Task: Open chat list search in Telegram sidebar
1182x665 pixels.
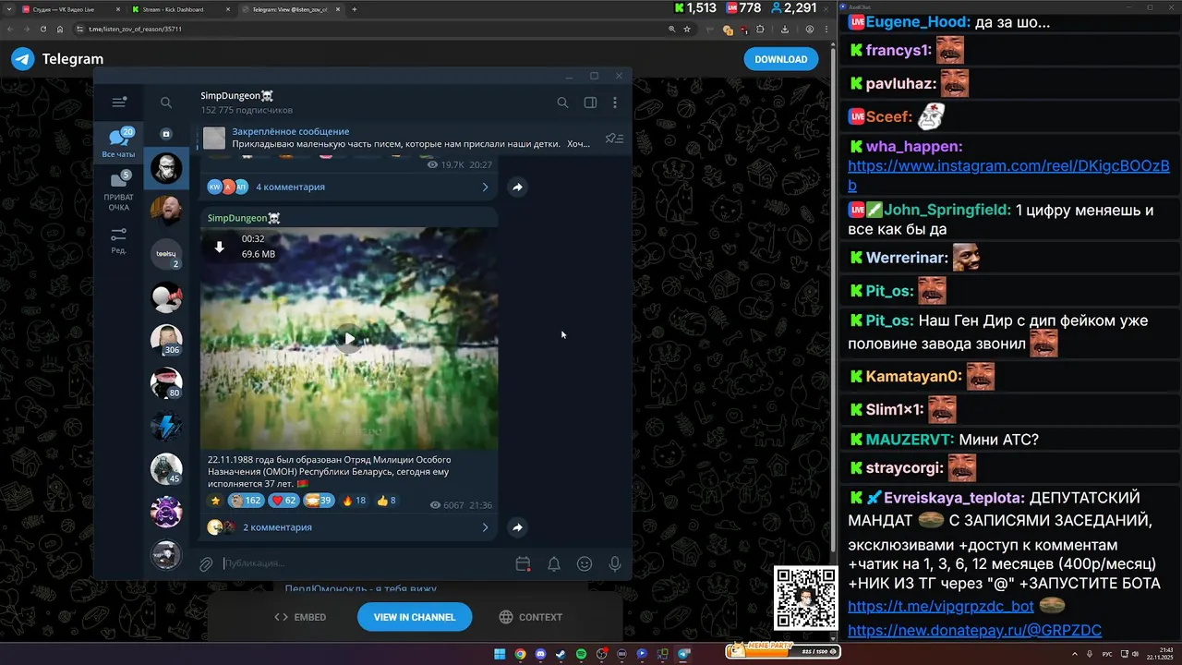Action: pos(166,103)
